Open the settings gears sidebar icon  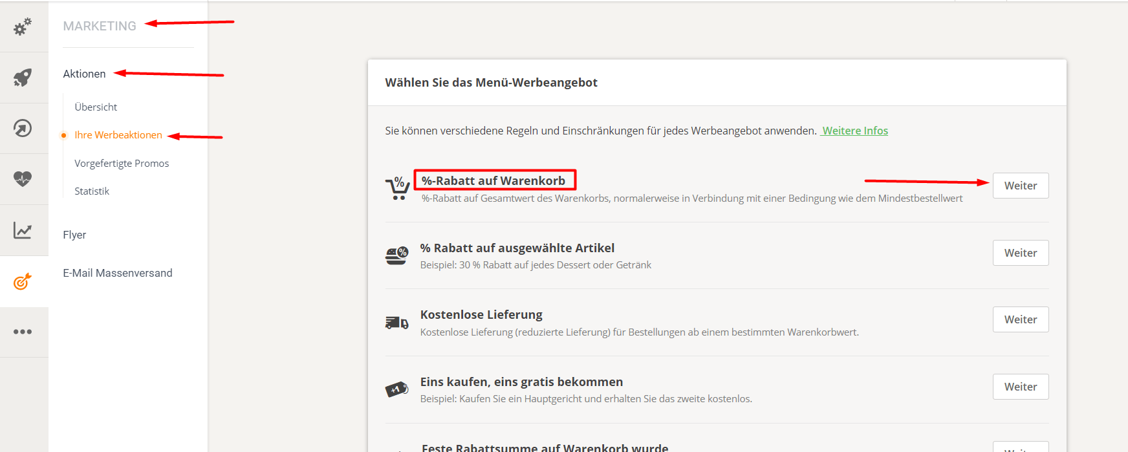coord(23,27)
